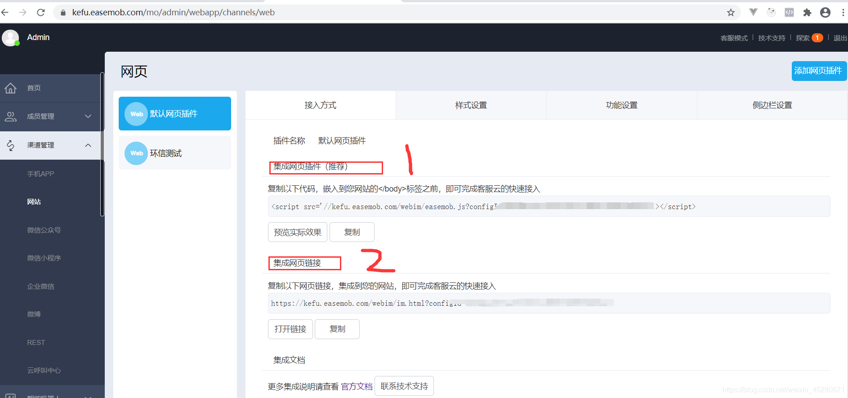Click the Web icon of 默认网页插件
848x398 pixels.
tap(136, 114)
